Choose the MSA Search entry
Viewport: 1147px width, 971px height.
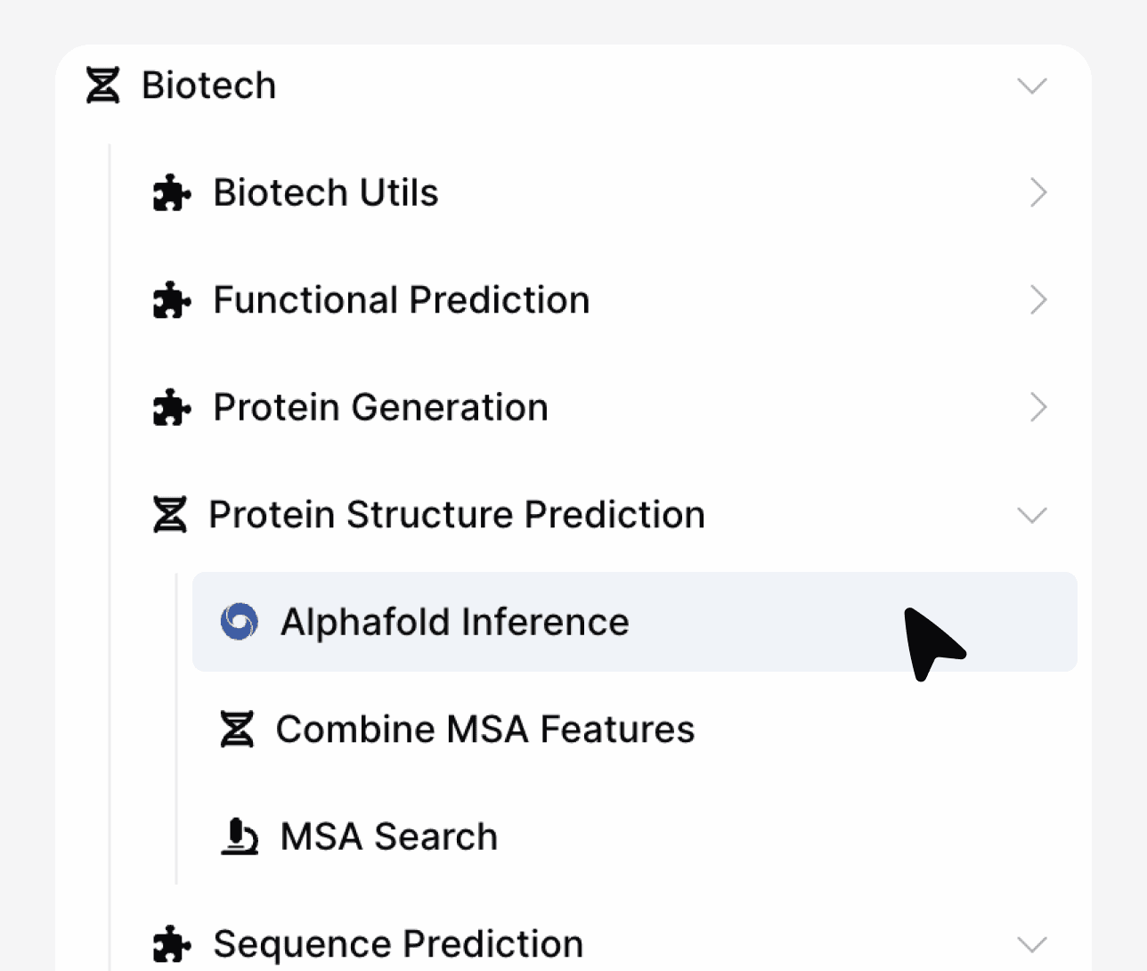click(x=389, y=837)
